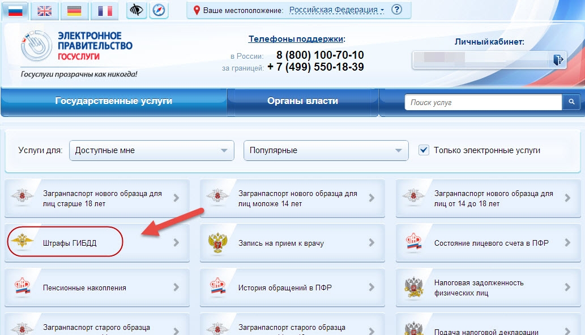Click the tax emblem beside Налоговая задолженность
This screenshot has width=585, height=335.
pos(413,288)
